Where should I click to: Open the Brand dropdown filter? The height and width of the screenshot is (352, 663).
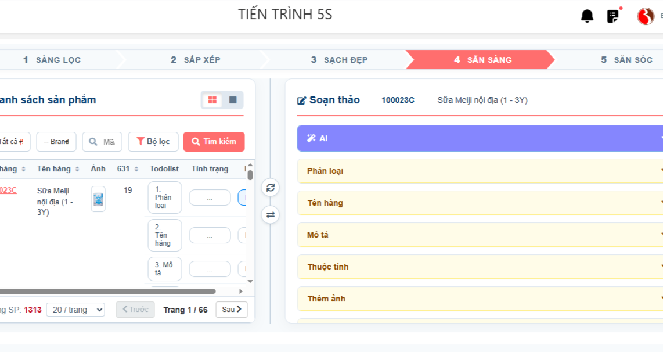(56, 142)
